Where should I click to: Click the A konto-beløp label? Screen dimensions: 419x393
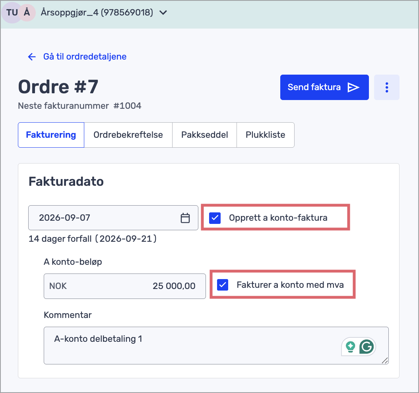click(x=73, y=262)
